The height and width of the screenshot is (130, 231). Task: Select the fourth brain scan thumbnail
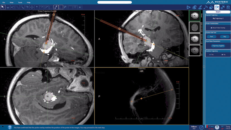[x=195, y=50]
